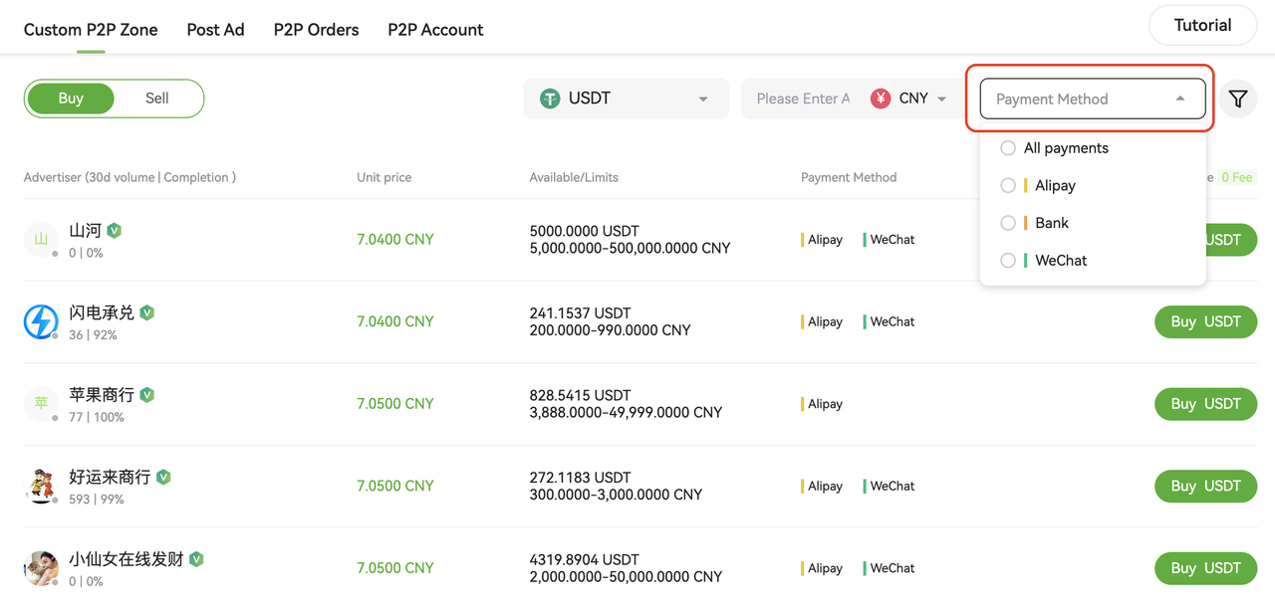1275x607 pixels.
Task: Click the 好运来商行 advertiser avatar
Action: (x=41, y=486)
